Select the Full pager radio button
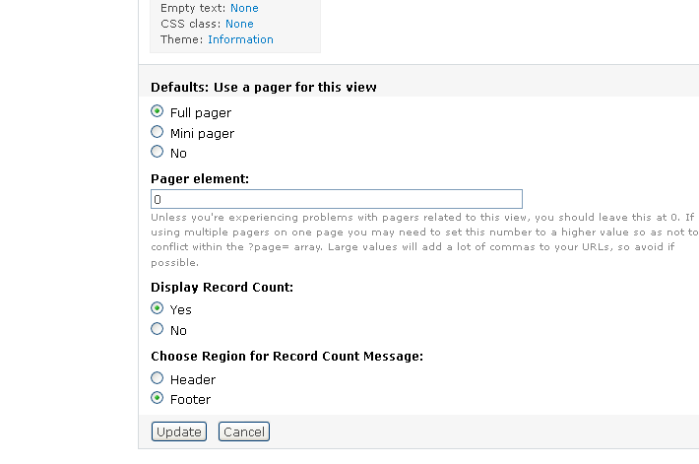This screenshot has width=699, height=464. (x=157, y=112)
